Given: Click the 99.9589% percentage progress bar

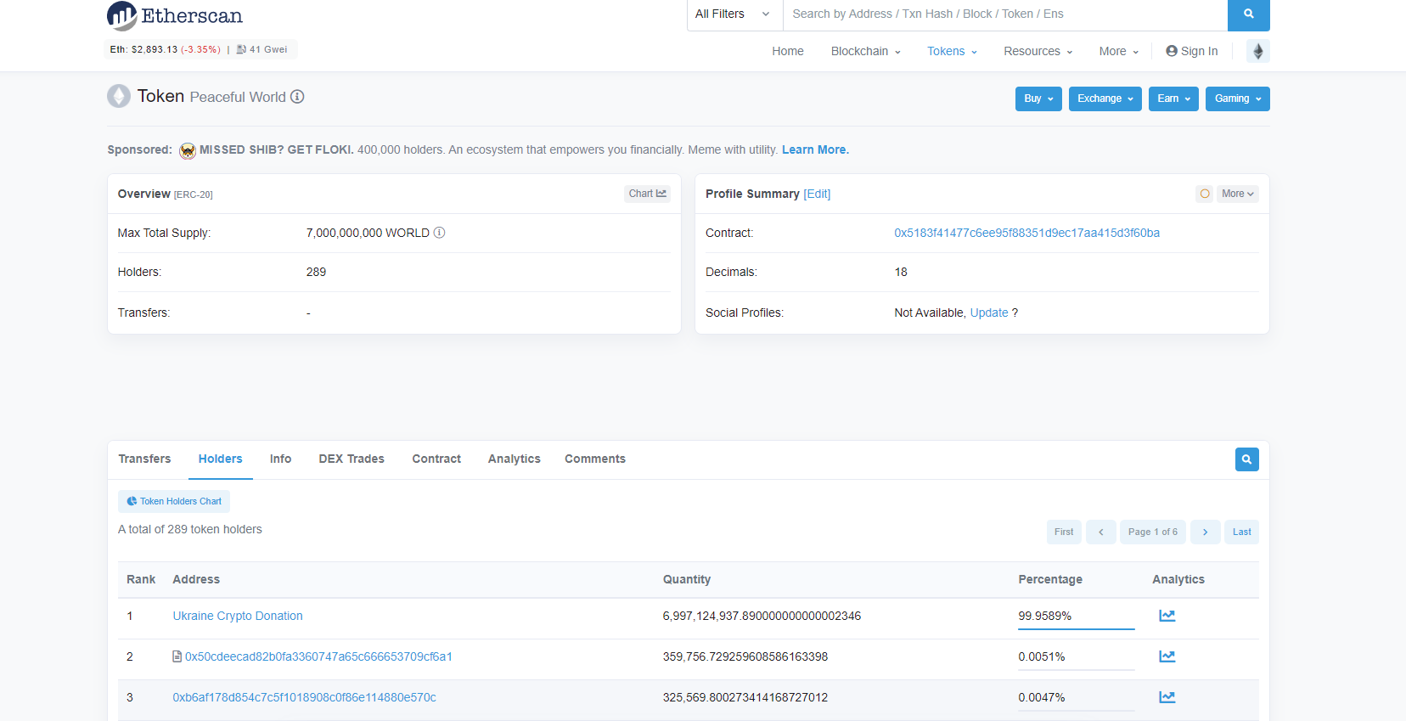Looking at the screenshot, I should (1076, 629).
